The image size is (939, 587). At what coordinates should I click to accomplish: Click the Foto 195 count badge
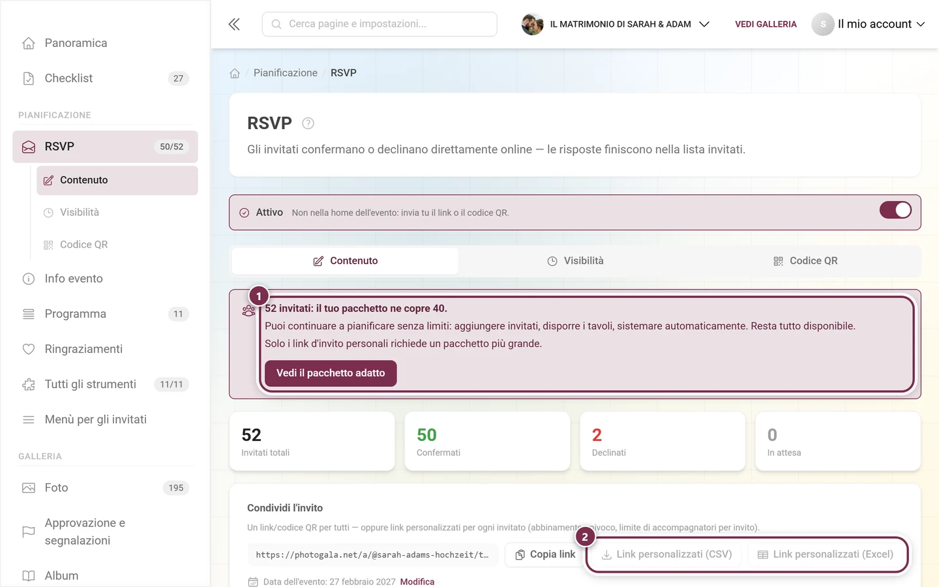point(176,488)
